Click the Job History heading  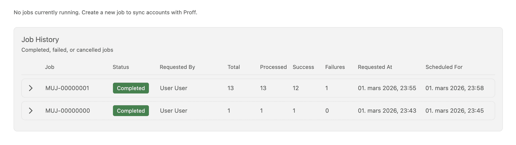(x=40, y=39)
